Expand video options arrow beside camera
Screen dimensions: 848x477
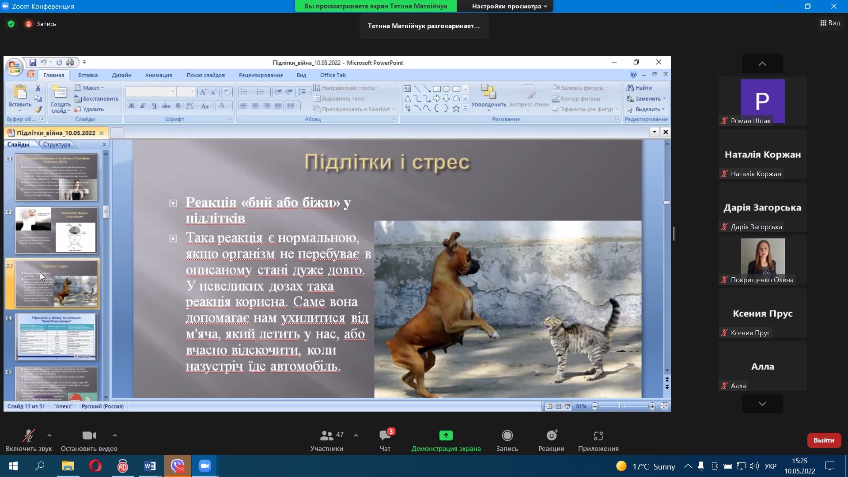[115, 435]
